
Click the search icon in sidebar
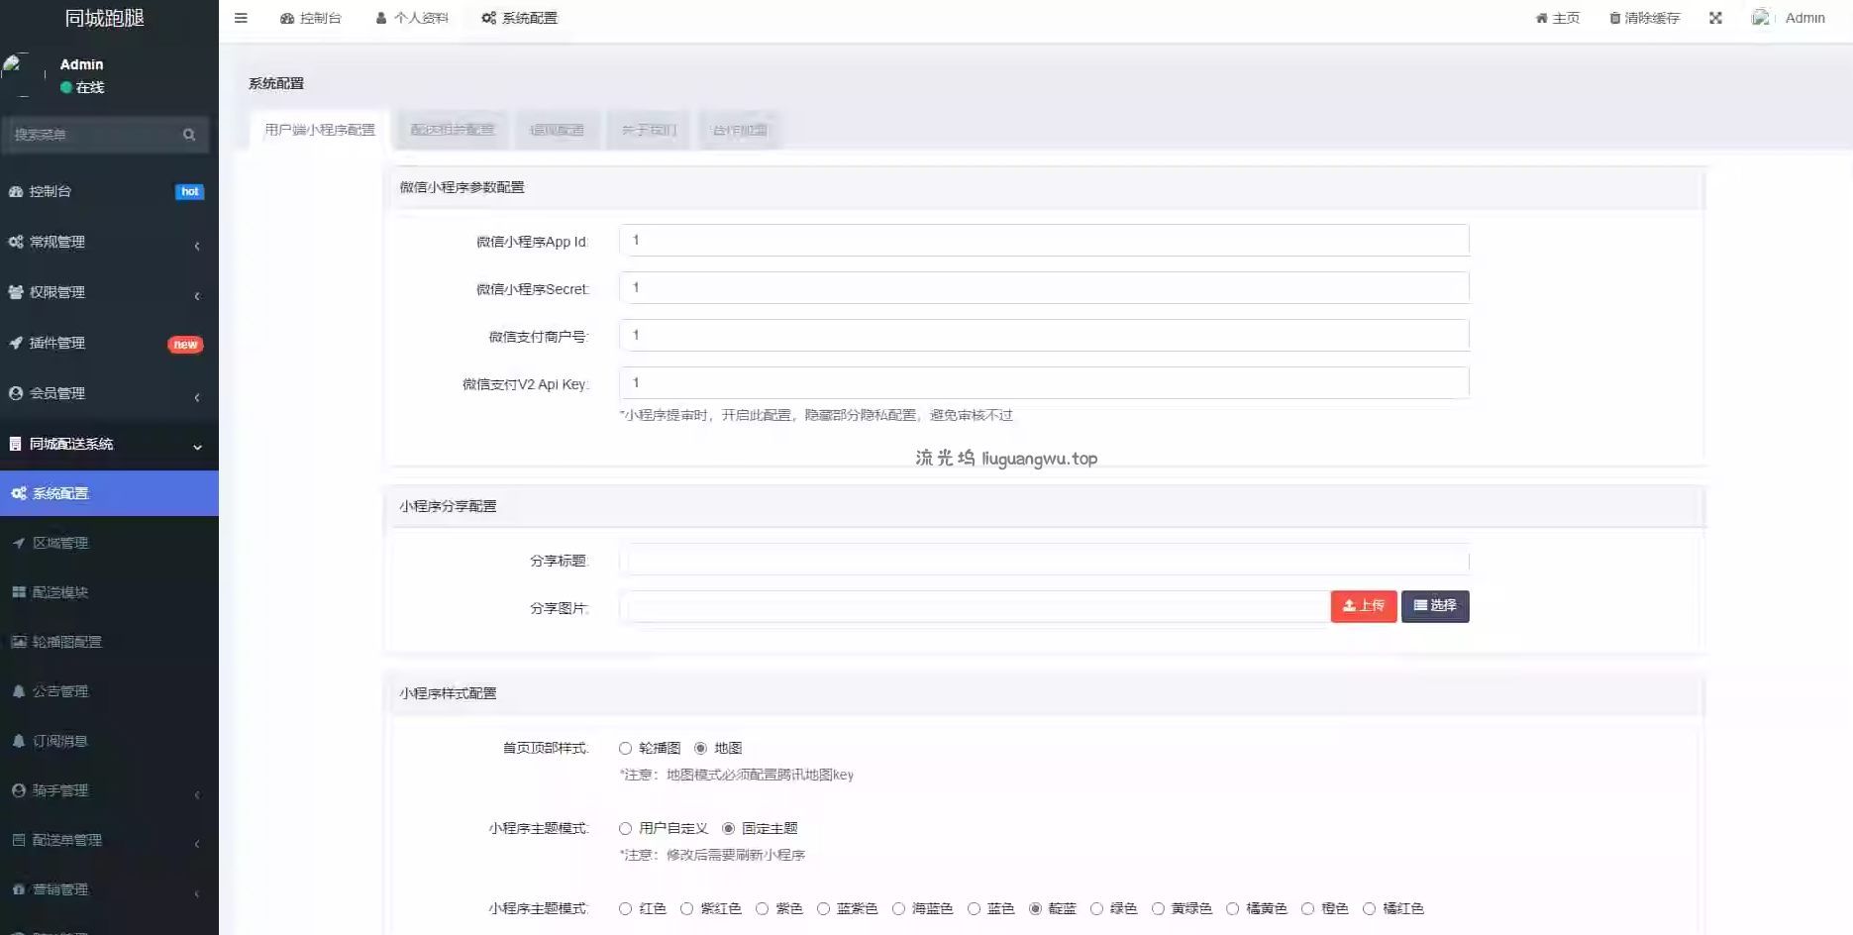click(189, 135)
